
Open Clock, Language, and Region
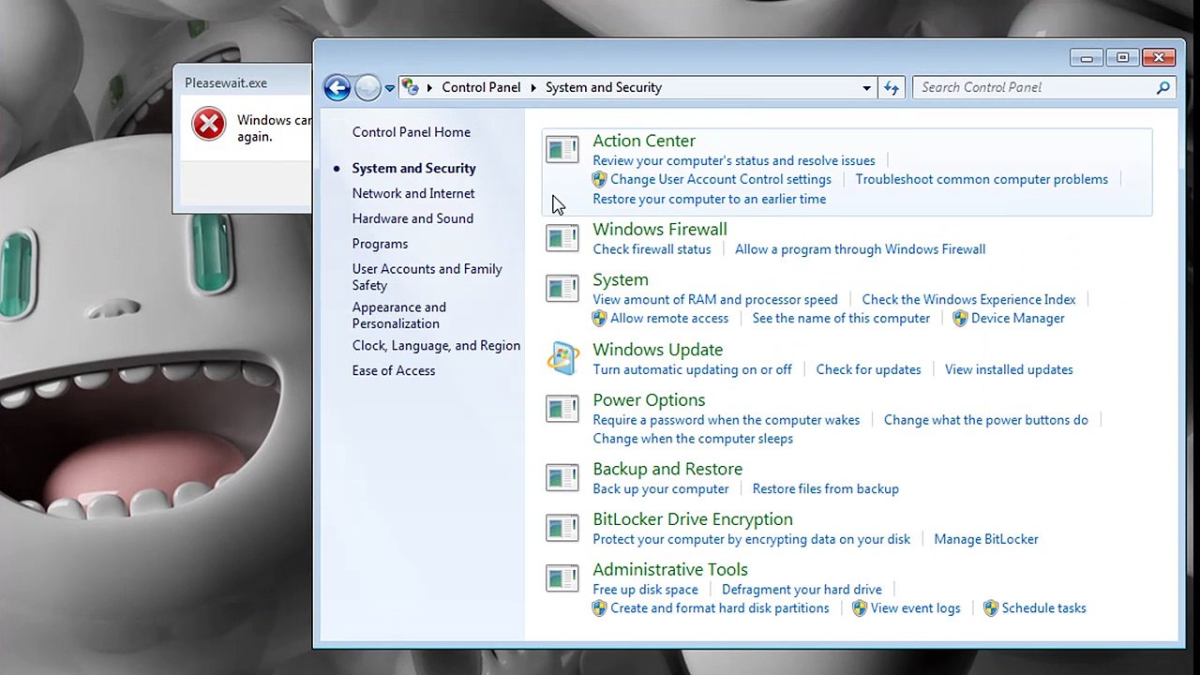[436, 345]
